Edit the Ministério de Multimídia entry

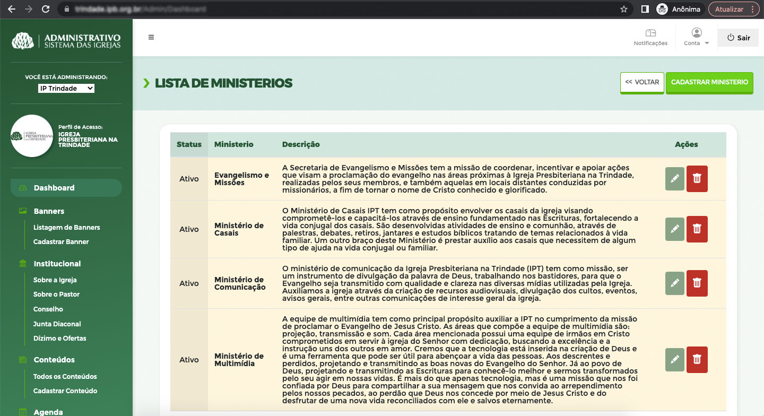click(674, 360)
